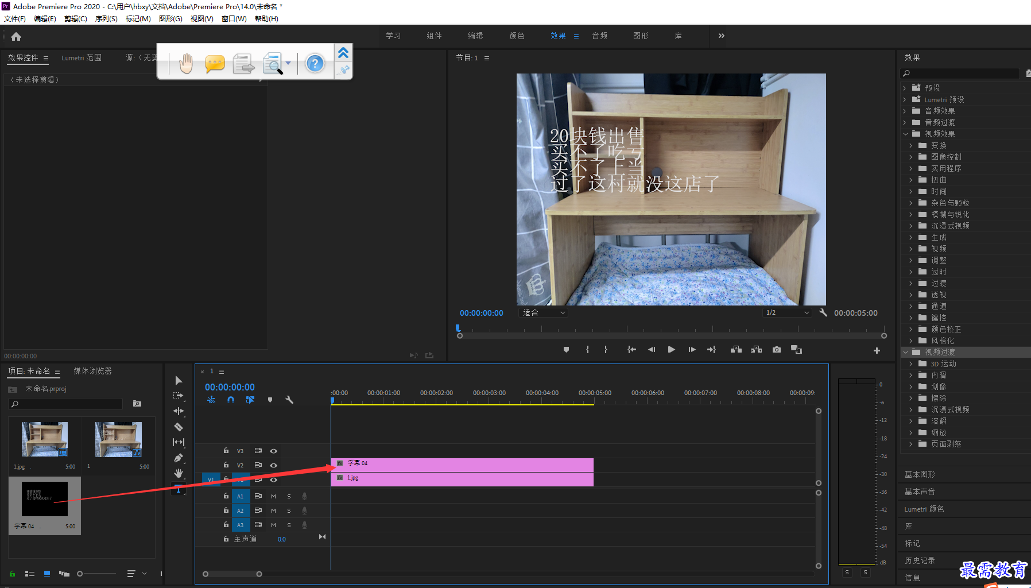This screenshot has width=1031, height=588.
Task: Select the Hand tool in tools panel
Action: [x=179, y=473]
